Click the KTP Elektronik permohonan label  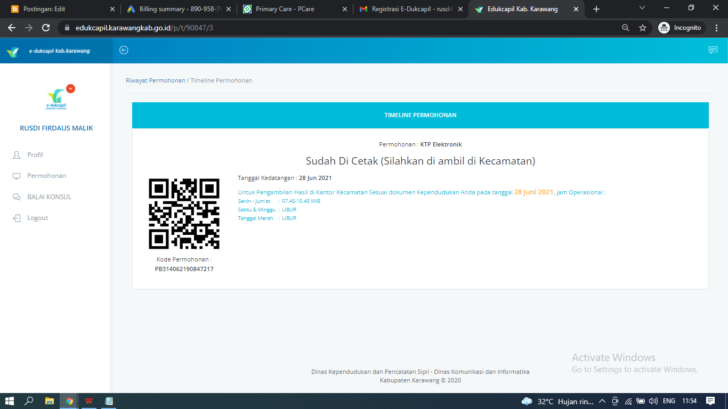[x=441, y=144]
